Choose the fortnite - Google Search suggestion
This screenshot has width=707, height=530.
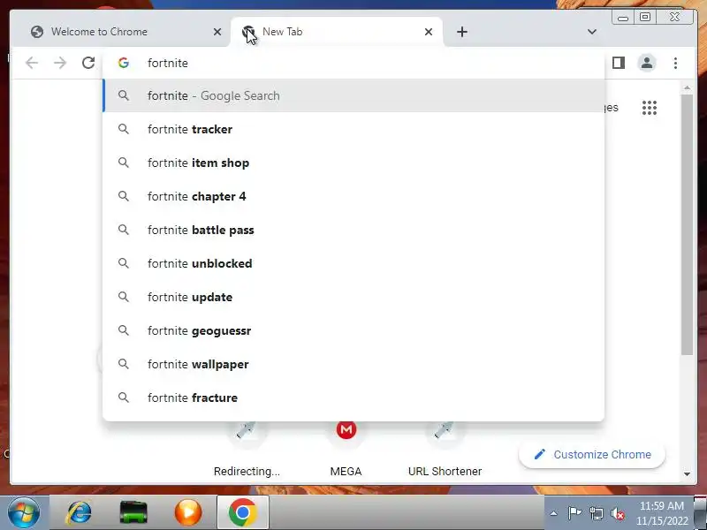pos(353,95)
